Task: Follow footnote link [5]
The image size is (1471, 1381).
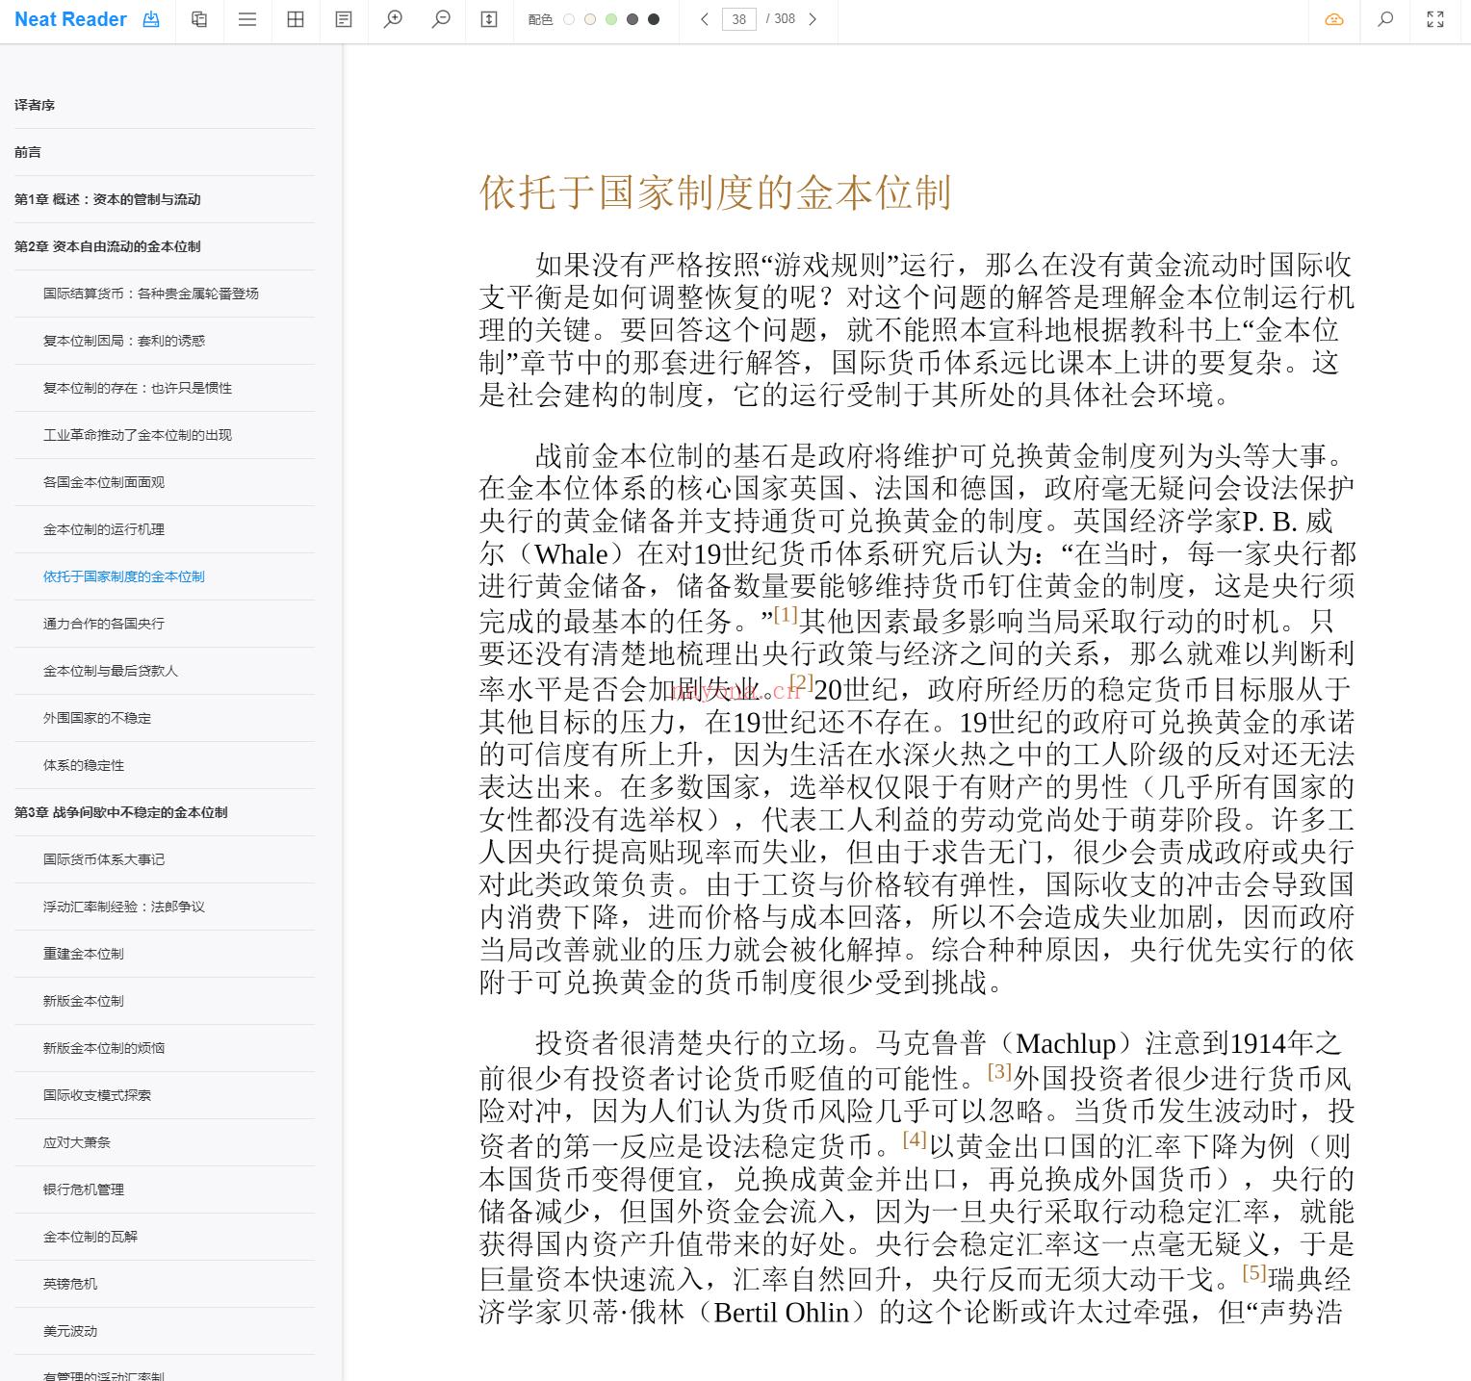Action: pyautogui.click(x=1254, y=1272)
